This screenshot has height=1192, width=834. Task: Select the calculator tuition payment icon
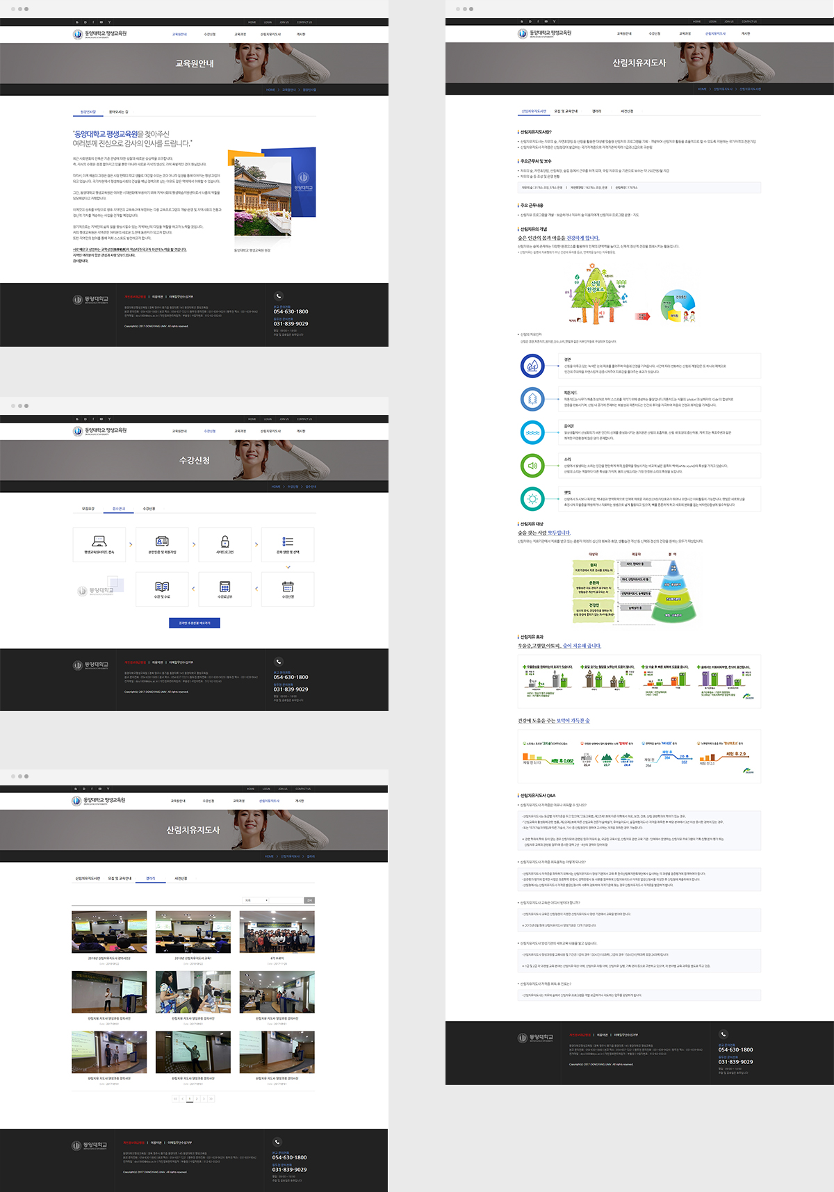pos(224,587)
